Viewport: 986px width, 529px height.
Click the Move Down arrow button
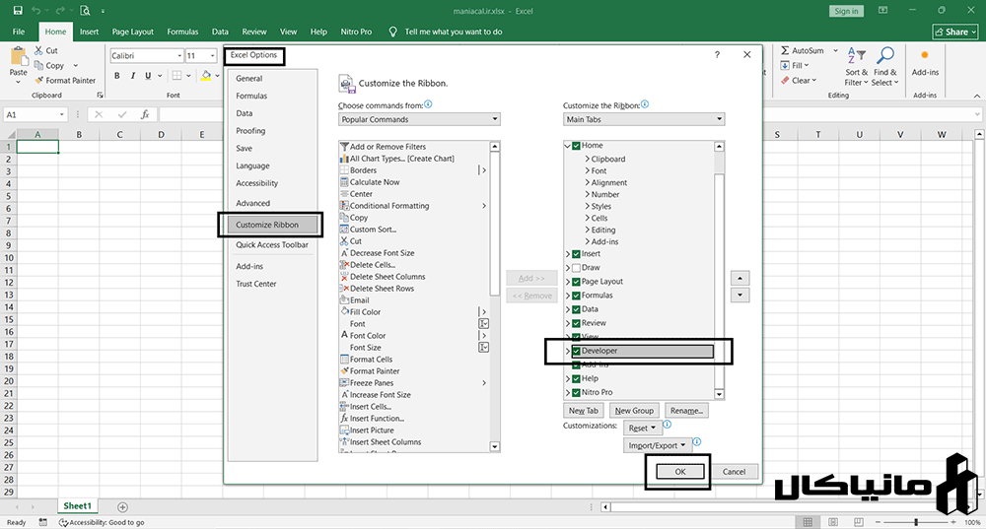point(740,295)
